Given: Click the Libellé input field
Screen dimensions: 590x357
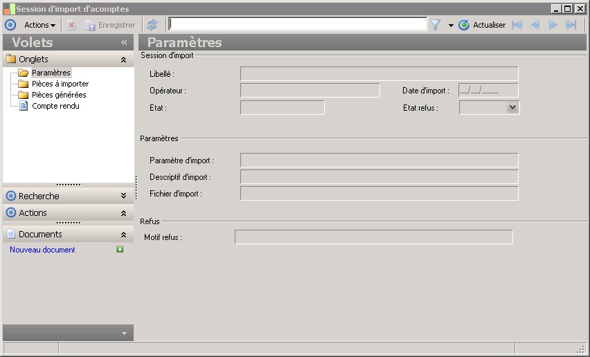Looking at the screenshot, I should click(x=379, y=73).
